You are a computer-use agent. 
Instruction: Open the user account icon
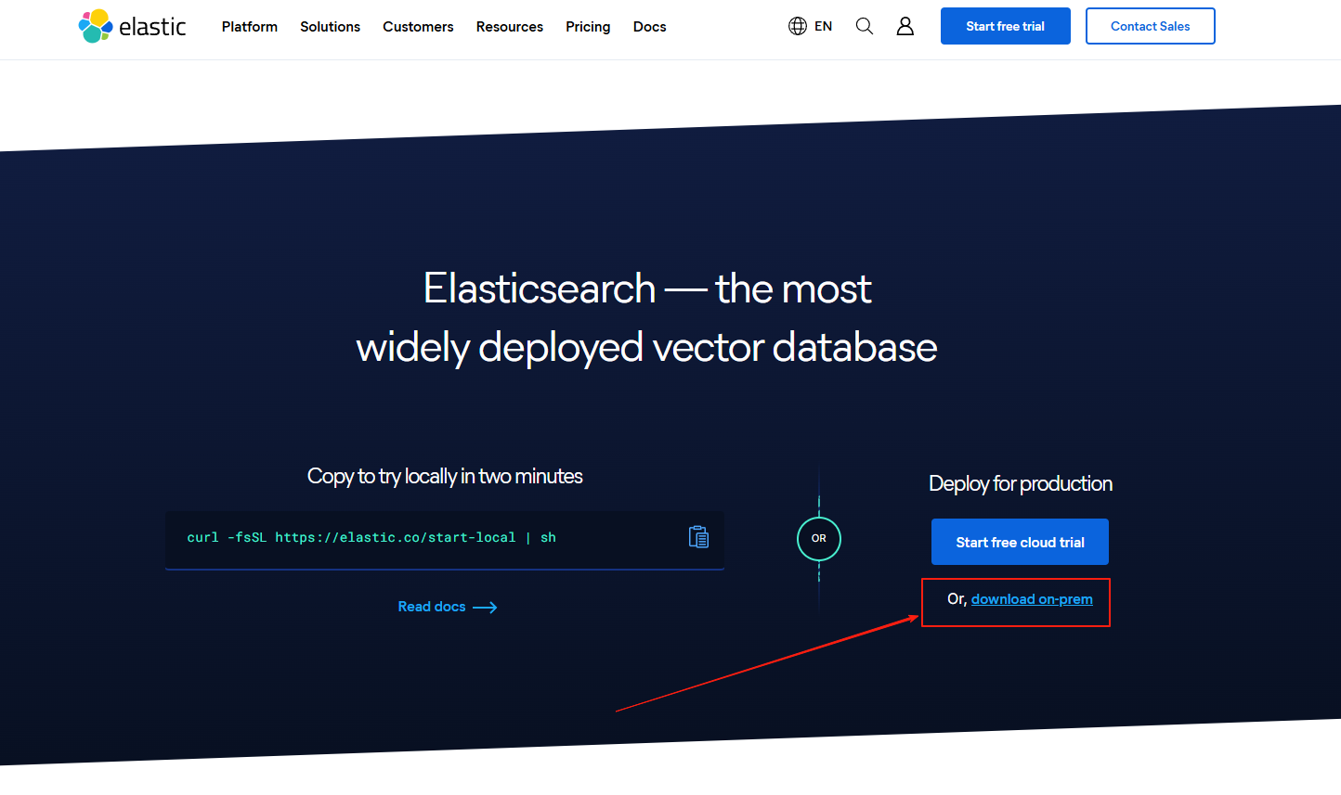(905, 26)
